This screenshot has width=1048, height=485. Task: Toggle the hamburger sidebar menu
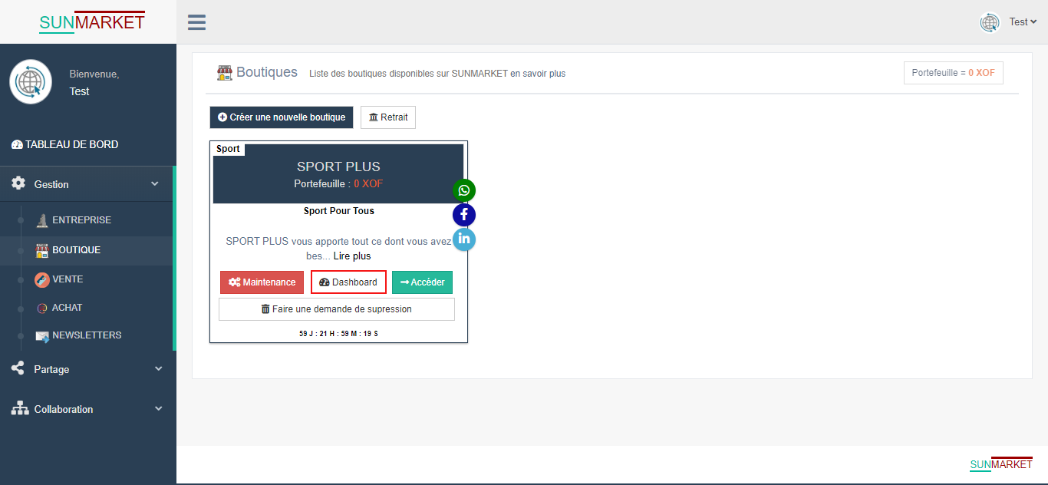(x=196, y=22)
